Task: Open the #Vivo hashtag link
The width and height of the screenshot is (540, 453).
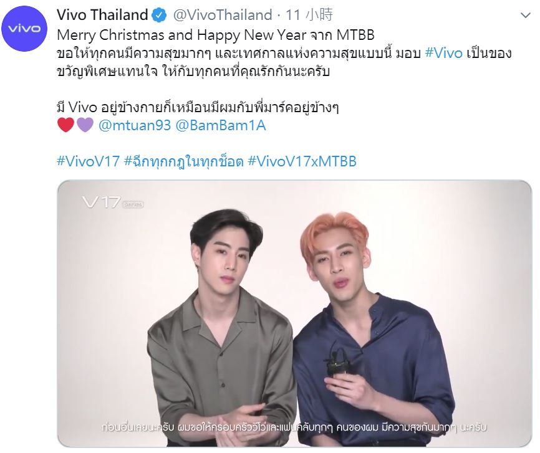Action: tap(444, 54)
